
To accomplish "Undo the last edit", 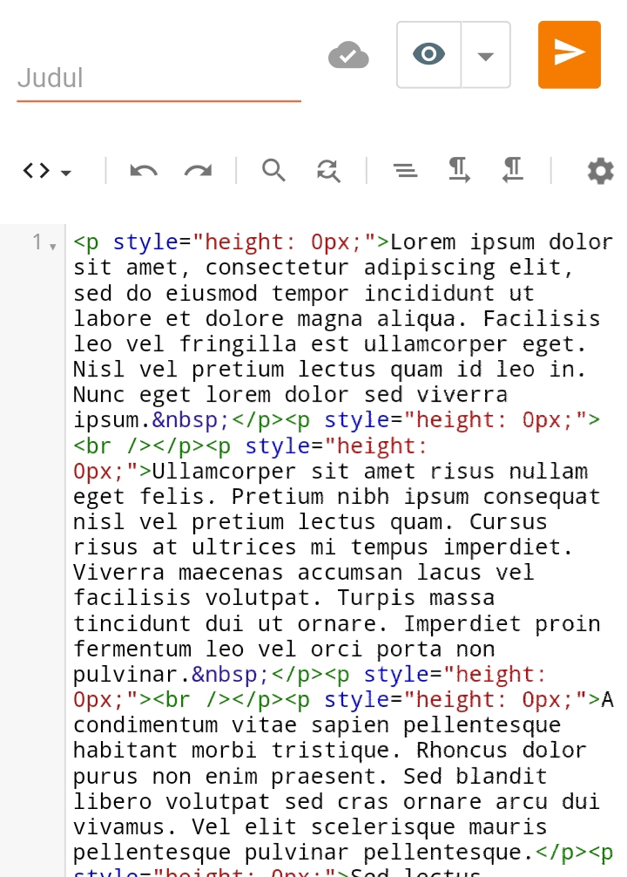I will click(x=144, y=171).
